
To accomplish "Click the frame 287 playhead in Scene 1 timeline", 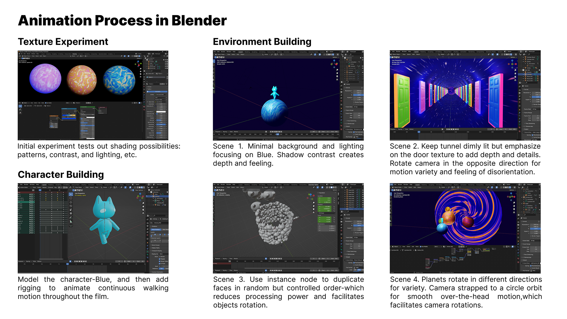I will (278, 134).
